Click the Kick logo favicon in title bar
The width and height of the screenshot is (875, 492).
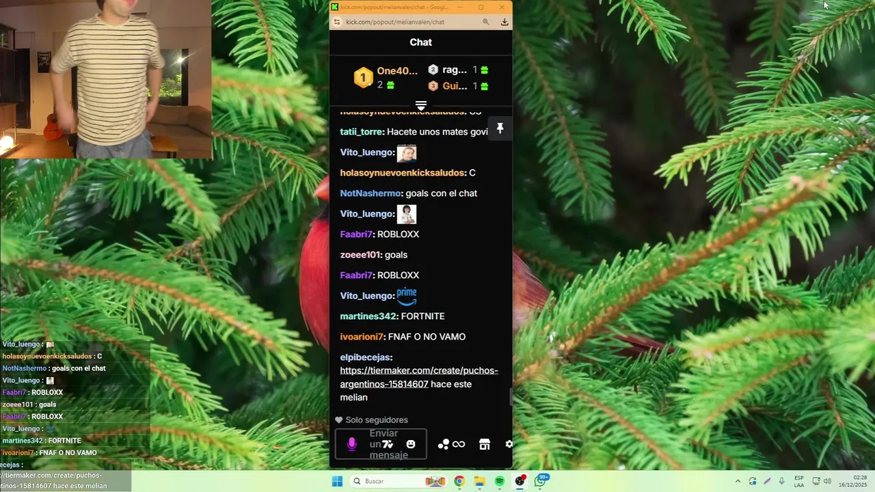(334, 7)
